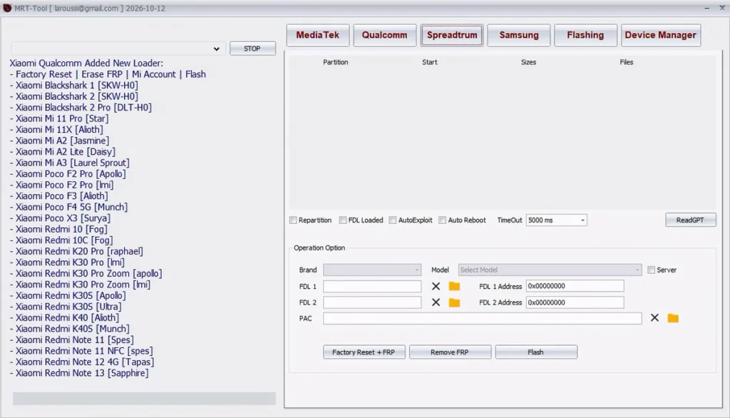Switch to the MediaTek tab
The height and width of the screenshot is (418, 730).
[318, 35]
